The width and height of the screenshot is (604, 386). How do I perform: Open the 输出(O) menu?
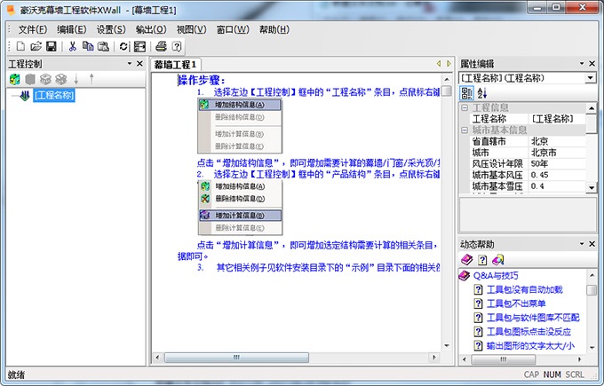150,29
